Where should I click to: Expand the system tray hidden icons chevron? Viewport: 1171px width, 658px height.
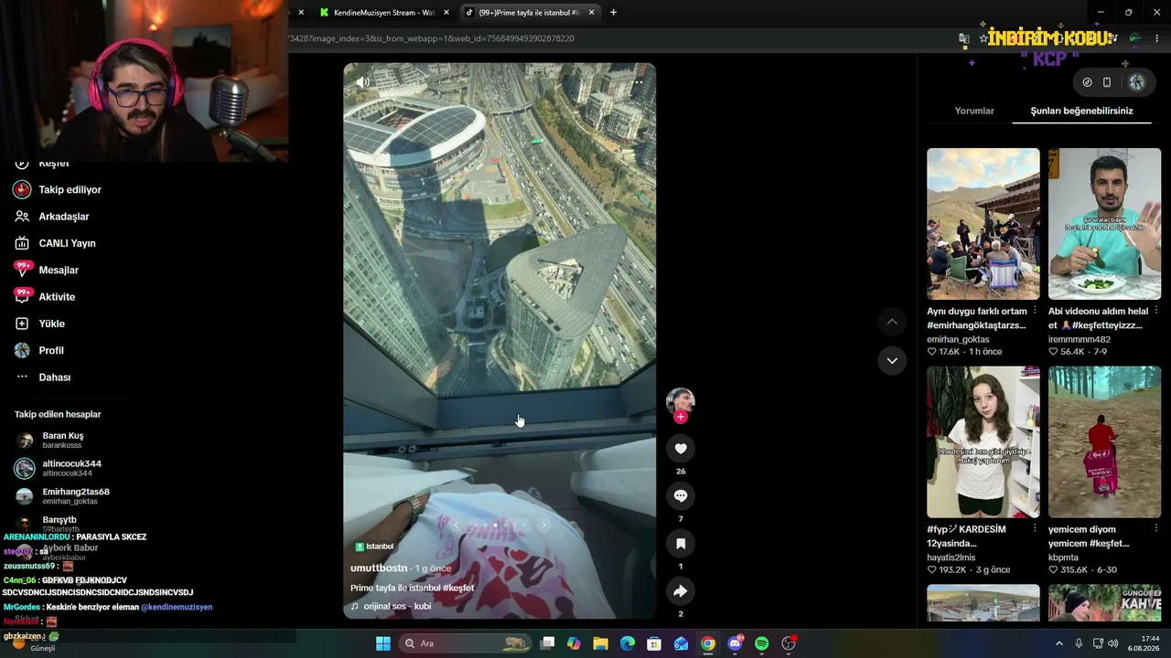[1059, 643]
